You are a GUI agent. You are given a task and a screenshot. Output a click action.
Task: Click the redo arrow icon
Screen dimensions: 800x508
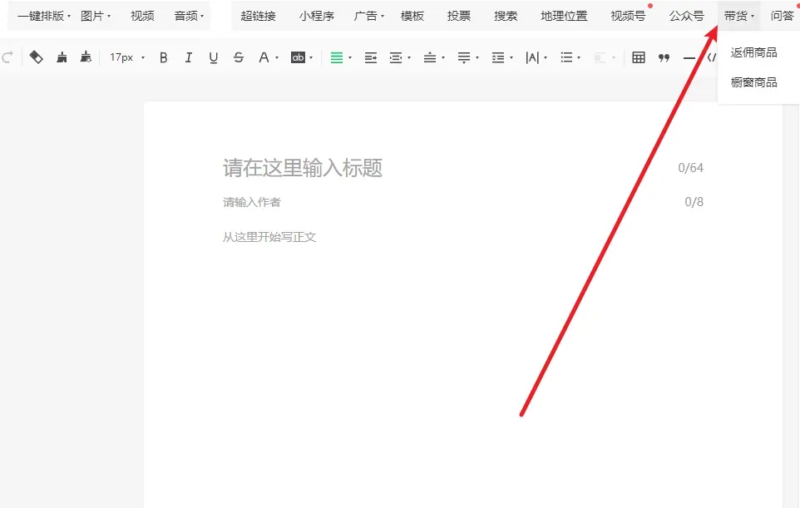point(7,57)
